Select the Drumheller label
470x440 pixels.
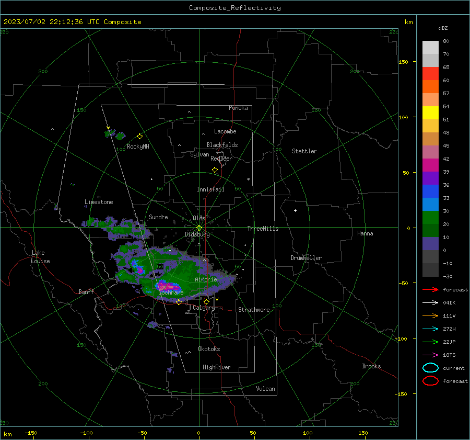point(306,258)
